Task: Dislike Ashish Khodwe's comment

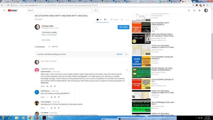Action: 51,86
